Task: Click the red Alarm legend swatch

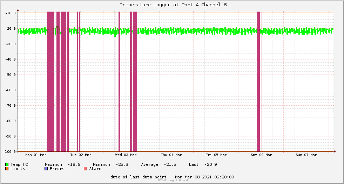Action: (x=86, y=169)
